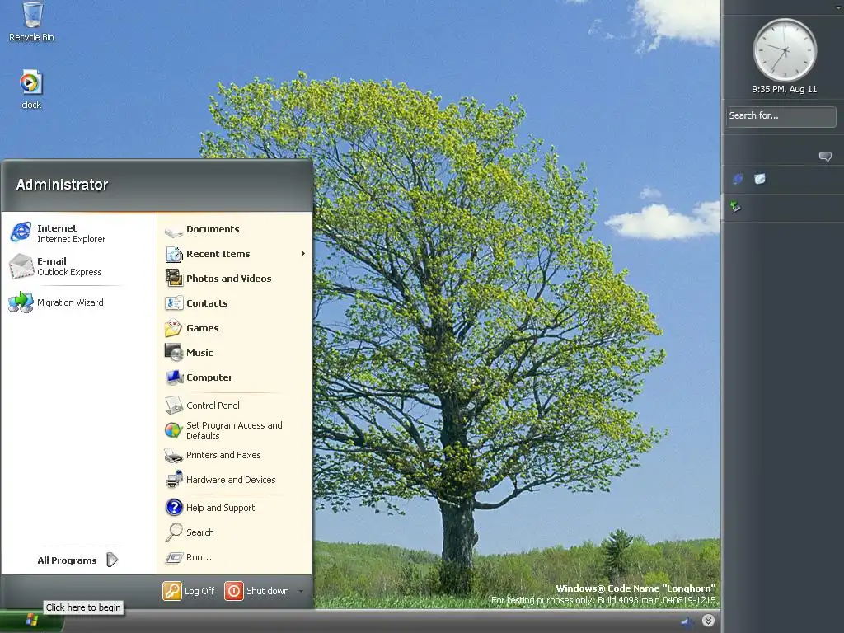This screenshot has width=844, height=633.
Task: Launch Internet Explorer from Start menu
Action: tap(59, 233)
